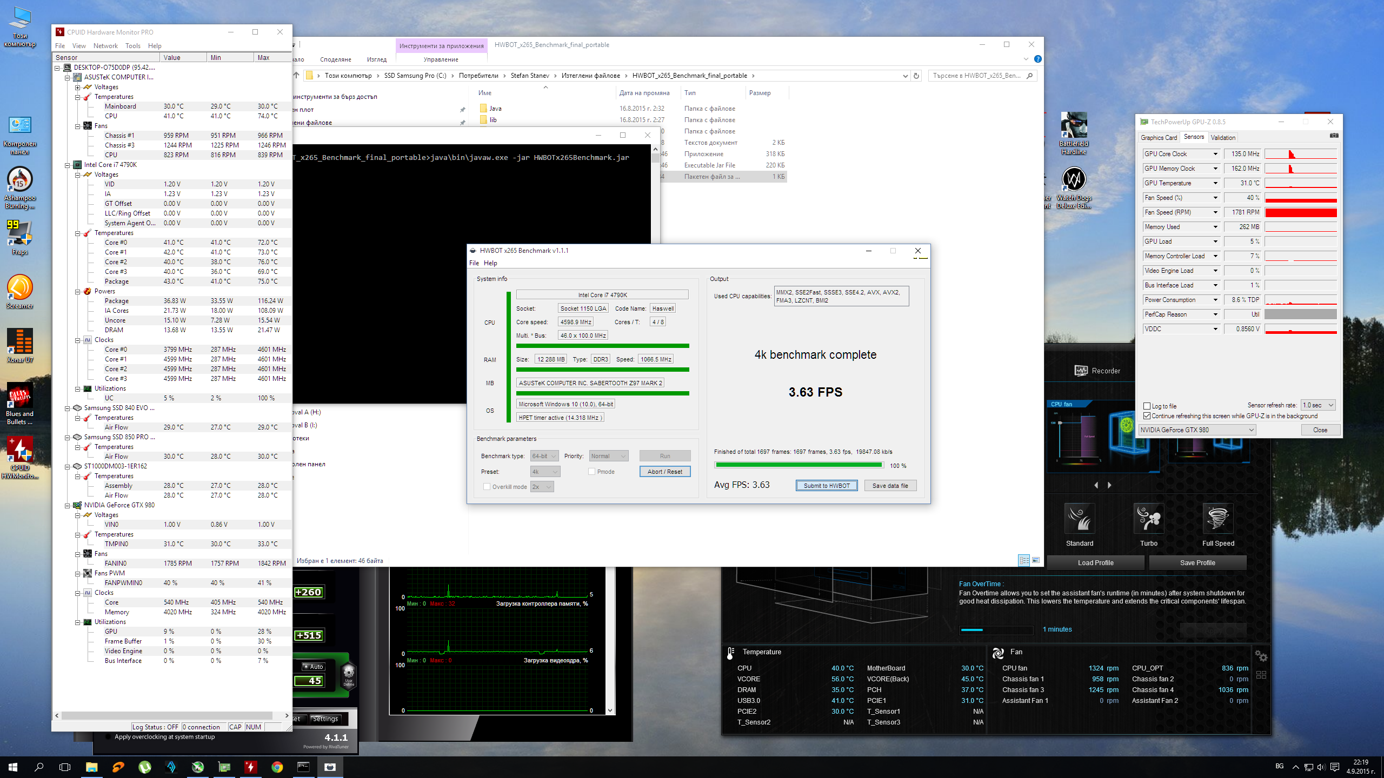Open Chrome from the taskbar
Viewport: 1384px width, 778px height.
pyautogui.click(x=277, y=767)
